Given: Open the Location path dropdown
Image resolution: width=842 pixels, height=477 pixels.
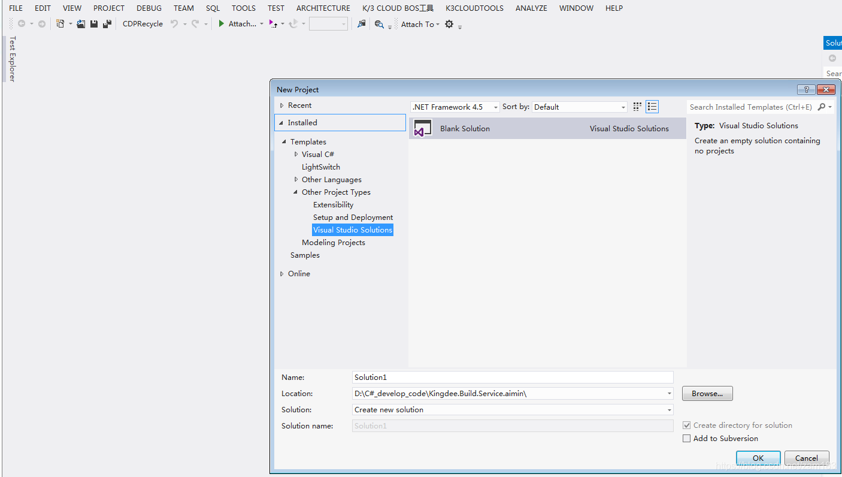Looking at the screenshot, I should click(670, 394).
